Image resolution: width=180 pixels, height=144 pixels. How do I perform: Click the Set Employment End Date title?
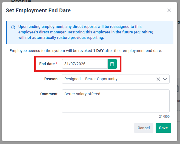[38, 10]
